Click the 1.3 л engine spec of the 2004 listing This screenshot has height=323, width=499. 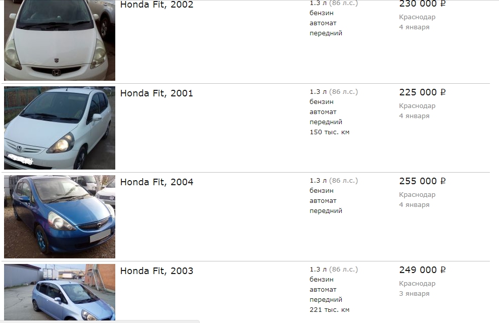318,180
